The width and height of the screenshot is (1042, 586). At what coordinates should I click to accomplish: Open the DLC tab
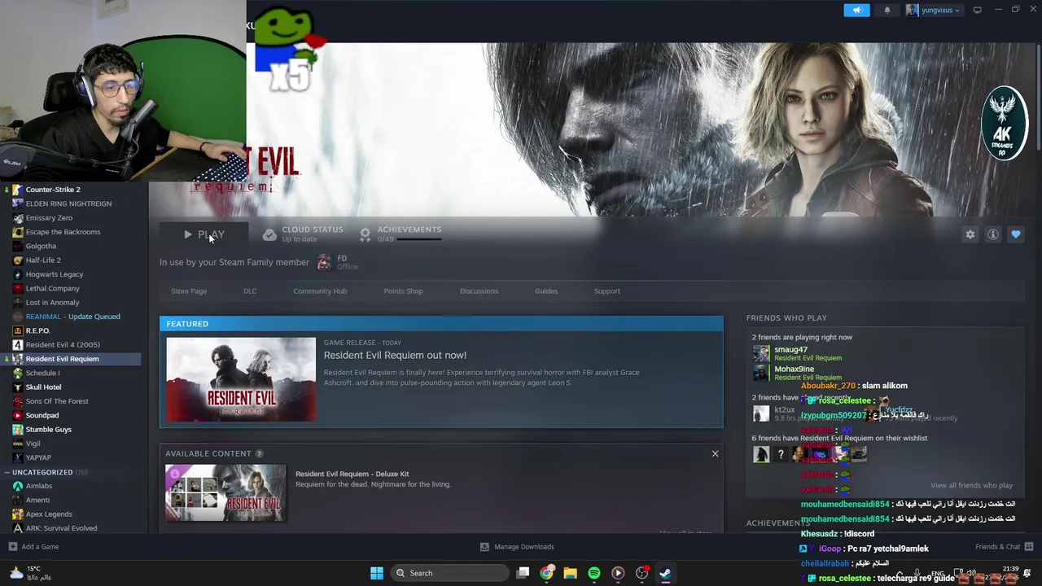(250, 291)
